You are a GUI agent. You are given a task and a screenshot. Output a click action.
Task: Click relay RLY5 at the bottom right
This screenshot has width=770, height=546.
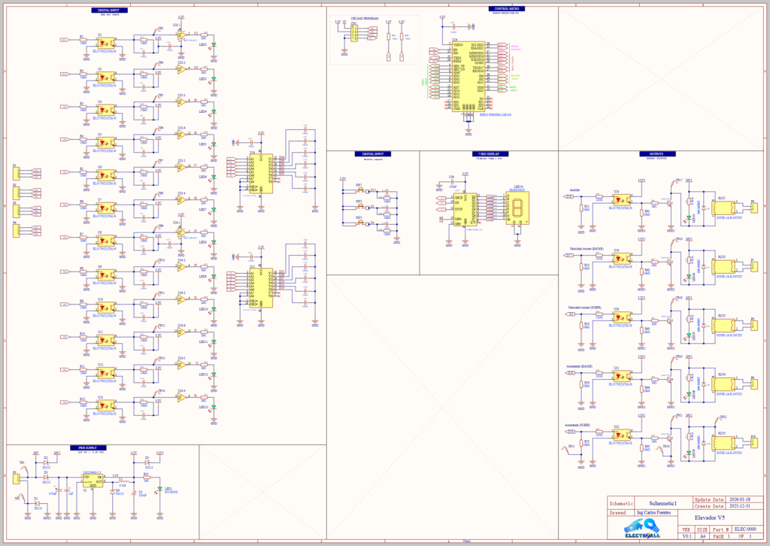pos(721,442)
